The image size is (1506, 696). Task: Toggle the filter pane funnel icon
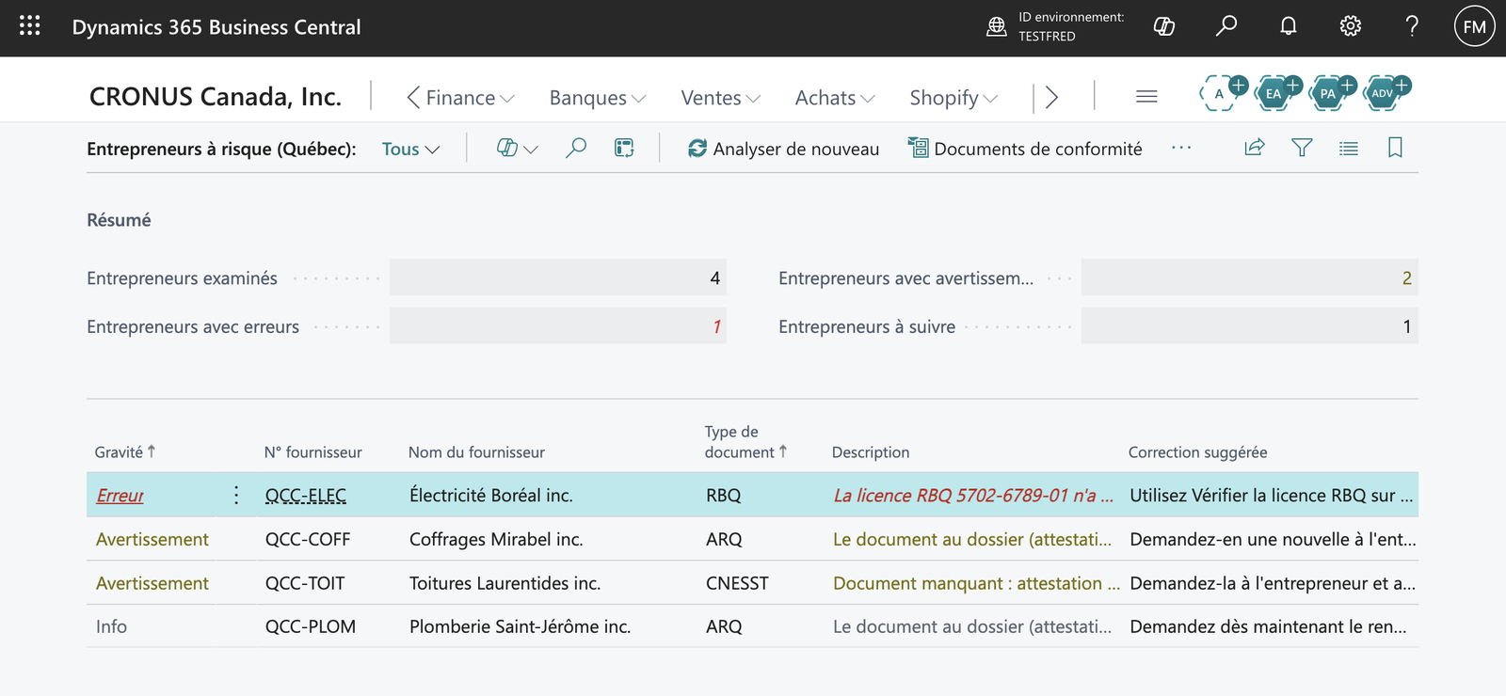(1302, 148)
